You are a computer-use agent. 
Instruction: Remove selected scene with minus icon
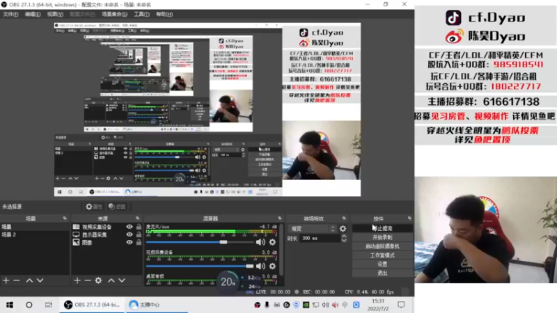pos(16,280)
